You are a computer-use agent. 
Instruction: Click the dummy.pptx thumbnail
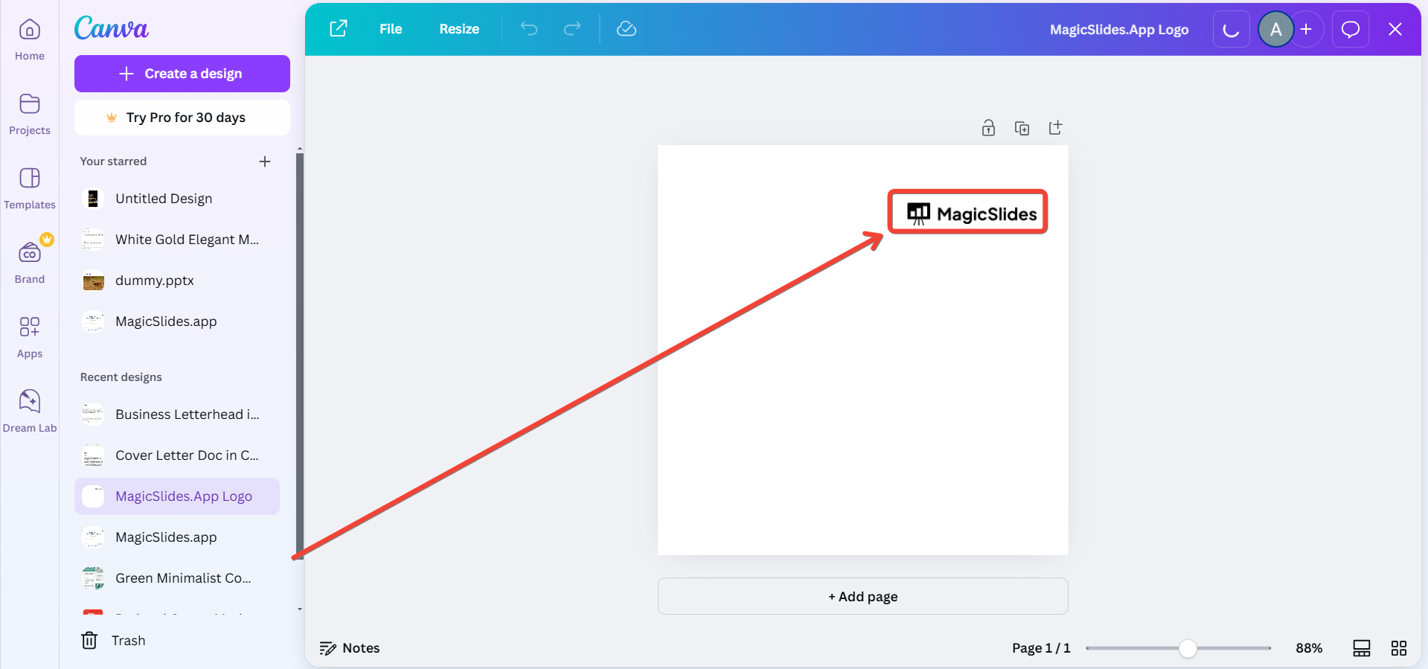tap(93, 281)
